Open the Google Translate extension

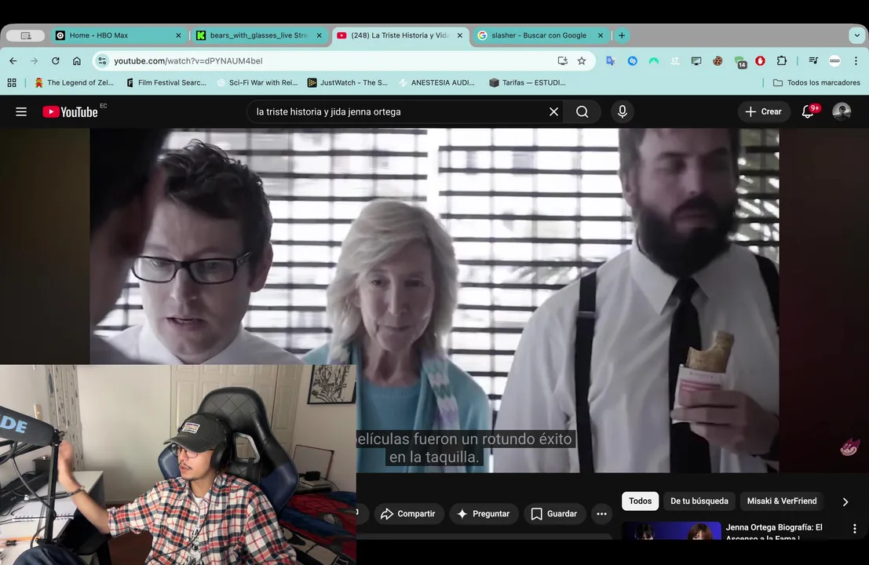(x=611, y=61)
